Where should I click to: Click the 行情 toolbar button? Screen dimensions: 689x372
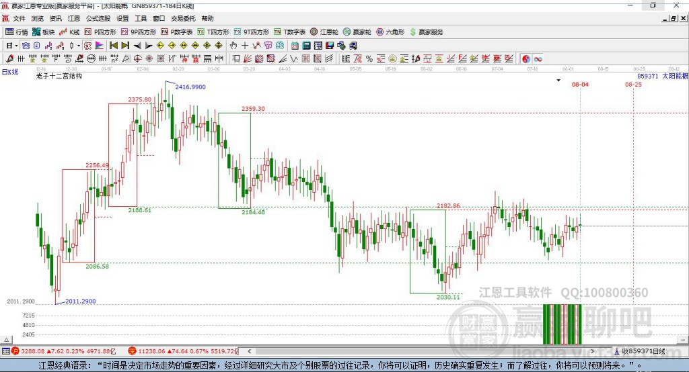point(16,32)
